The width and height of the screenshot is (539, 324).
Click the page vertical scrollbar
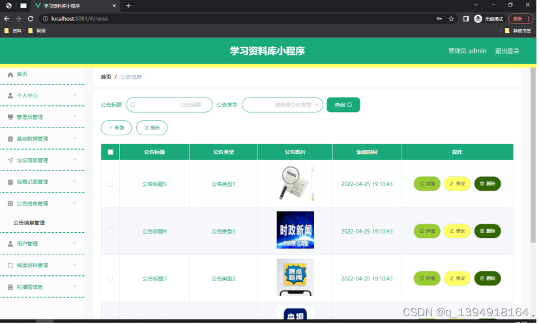point(533,154)
